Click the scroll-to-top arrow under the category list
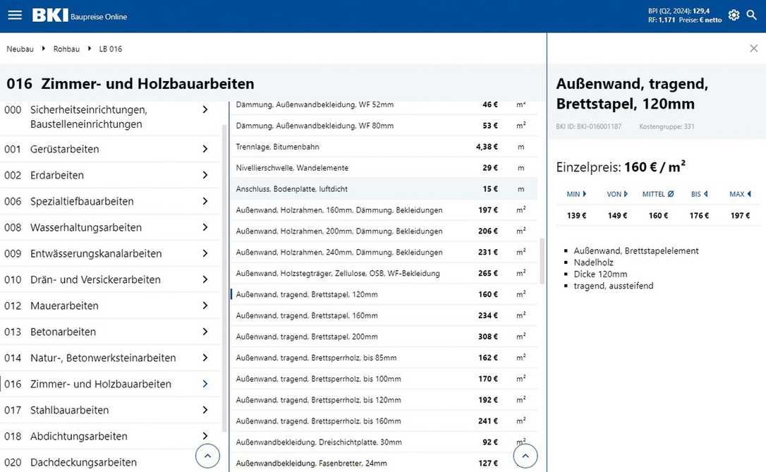766x472 pixels. pyautogui.click(x=207, y=456)
